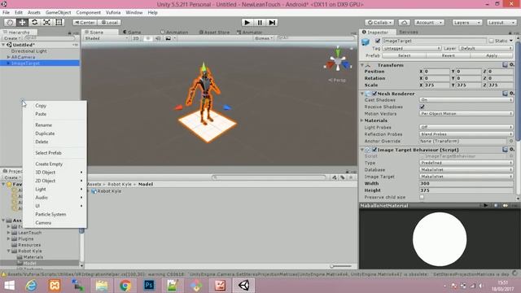Choose Duplicate from context menu
The height and width of the screenshot is (293, 521).
45,133
